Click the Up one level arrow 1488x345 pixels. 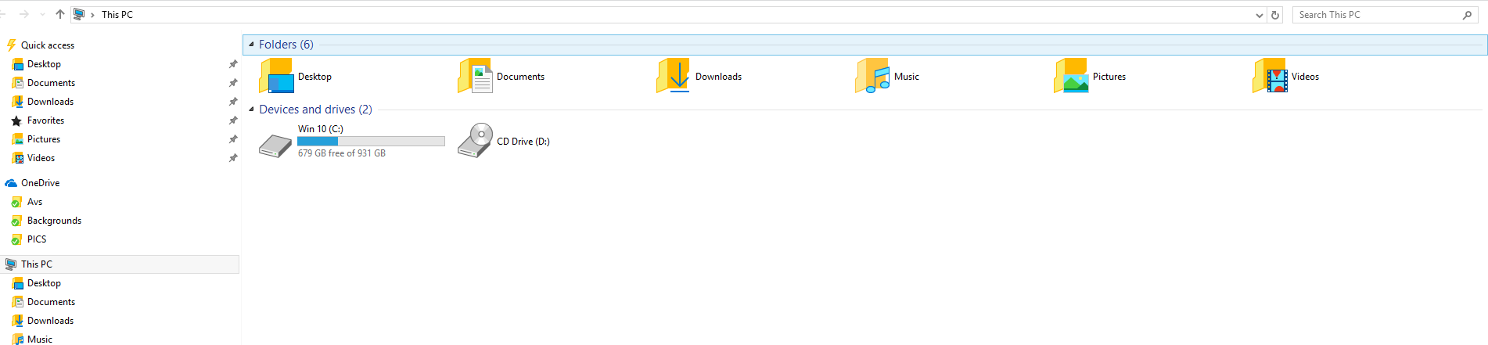(x=60, y=14)
